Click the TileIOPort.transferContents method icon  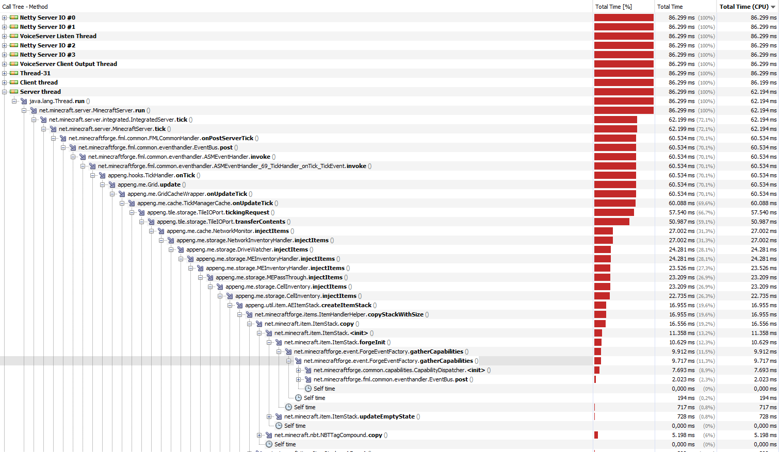point(151,222)
